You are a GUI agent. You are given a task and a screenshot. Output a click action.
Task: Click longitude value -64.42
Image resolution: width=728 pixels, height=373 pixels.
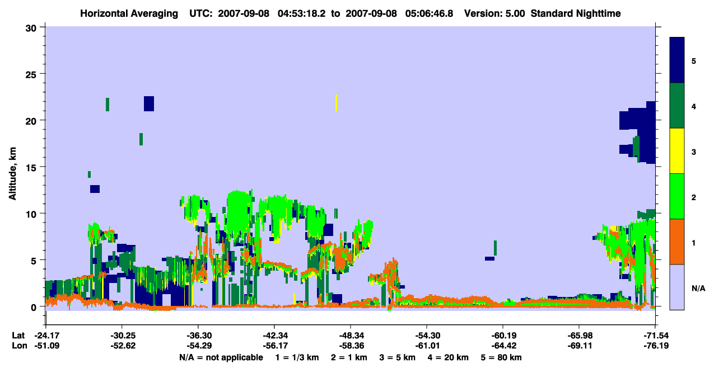(502, 346)
